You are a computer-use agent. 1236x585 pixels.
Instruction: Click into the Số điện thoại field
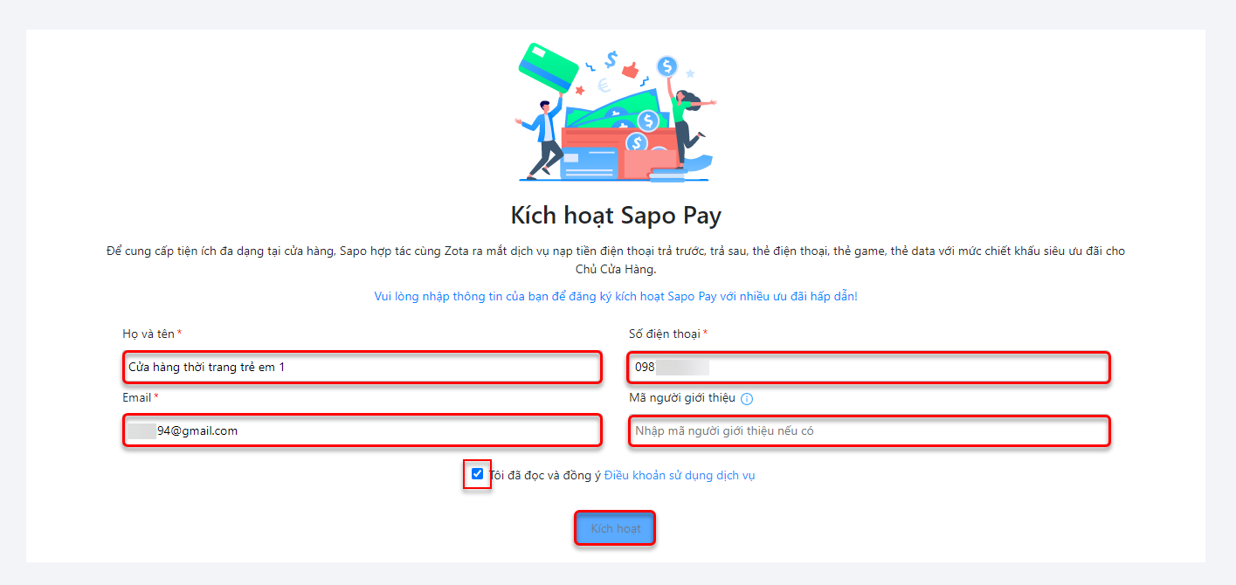coord(868,368)
